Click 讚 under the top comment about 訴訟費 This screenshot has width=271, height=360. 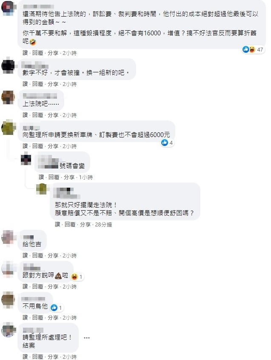(x=25, y=53)
